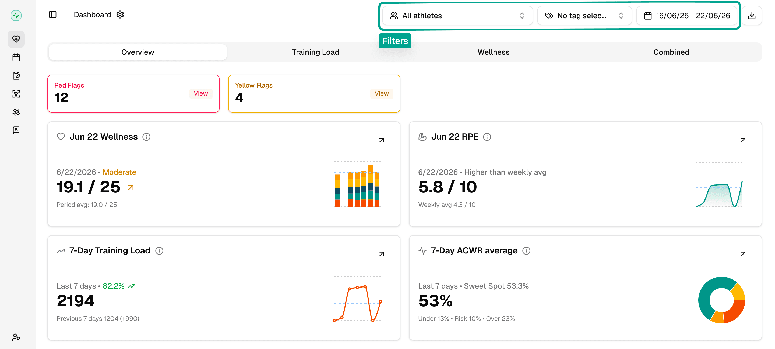
Task: Click the 5.8 / 10 RPE value
Action: click(447, 187)
